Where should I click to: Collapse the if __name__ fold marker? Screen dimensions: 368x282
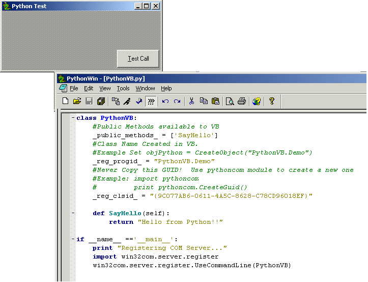click(x=73, y=239)
